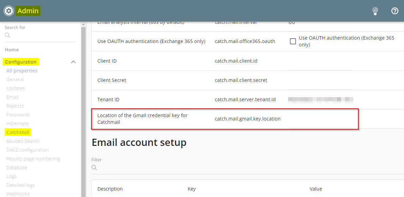Enable Use OAUTH authentication checkbox

pos(293,41)
